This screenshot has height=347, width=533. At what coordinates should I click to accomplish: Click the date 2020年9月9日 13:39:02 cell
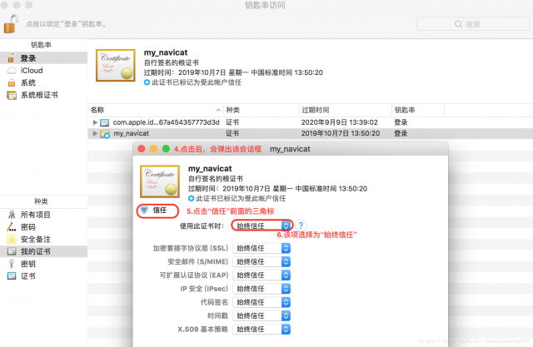[339, 122]
